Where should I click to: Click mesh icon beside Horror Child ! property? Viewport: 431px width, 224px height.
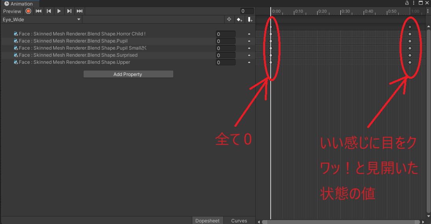click(16, 34)
